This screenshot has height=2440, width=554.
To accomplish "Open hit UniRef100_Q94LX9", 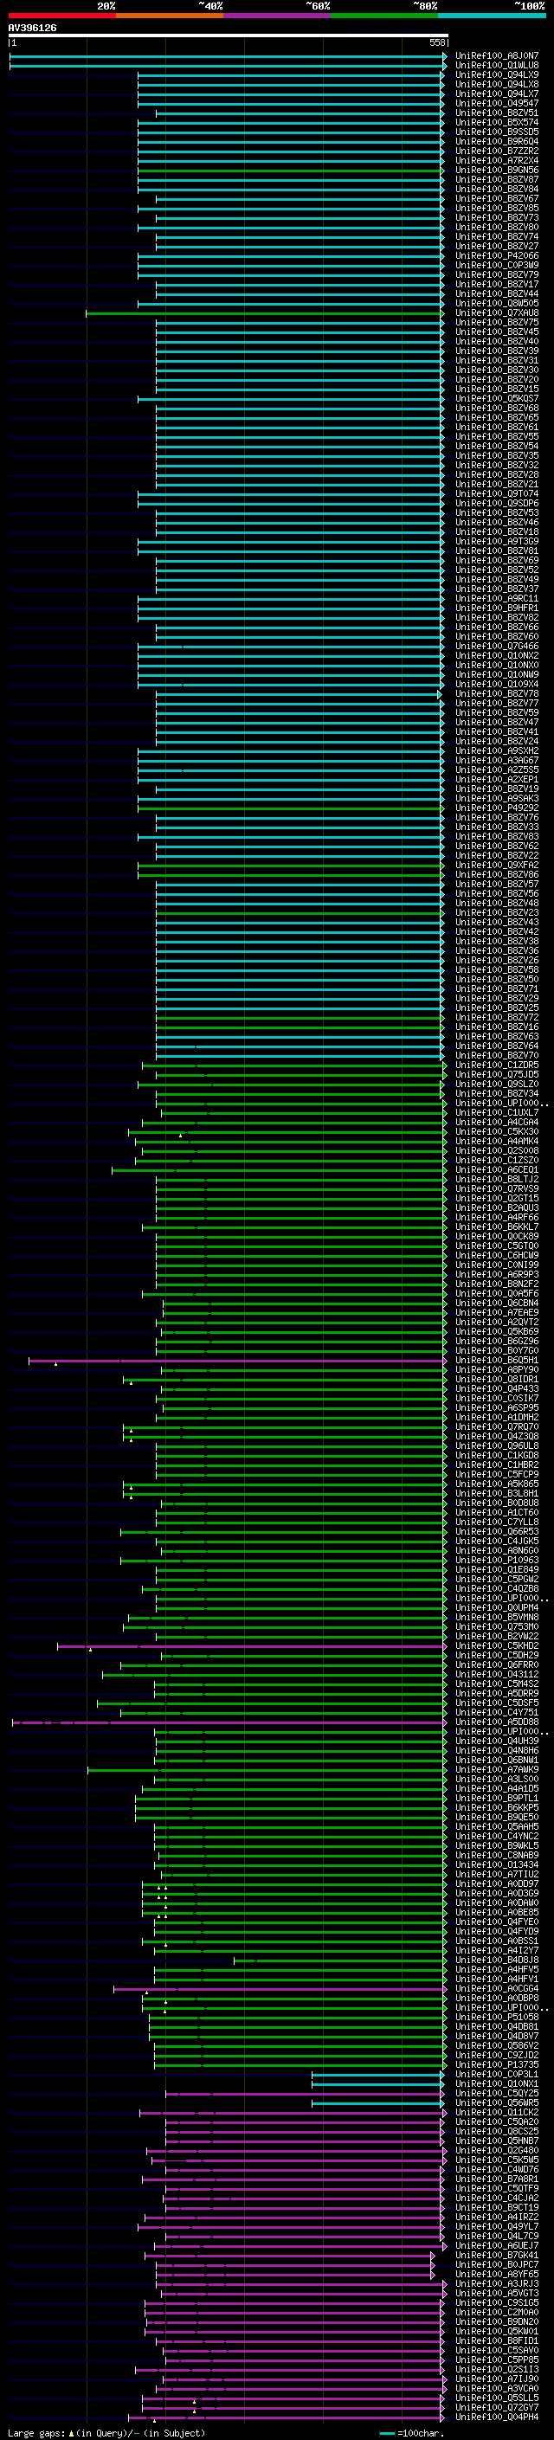I will tap(497, 74).
